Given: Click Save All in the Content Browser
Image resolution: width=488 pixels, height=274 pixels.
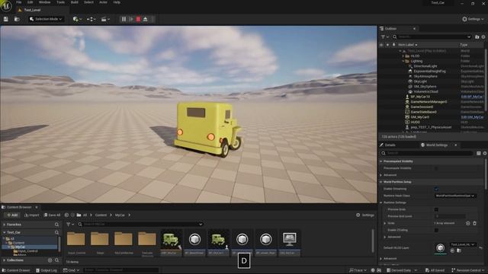Looking at the screenshot, I should (x=52, y=215).
